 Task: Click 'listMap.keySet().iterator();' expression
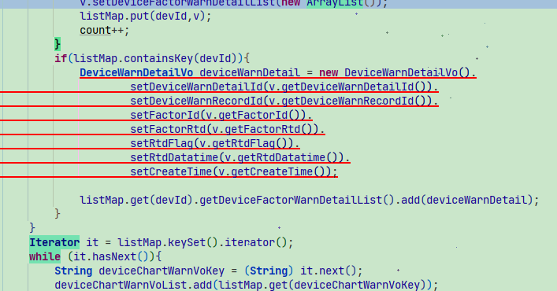(x=206, y=242)
